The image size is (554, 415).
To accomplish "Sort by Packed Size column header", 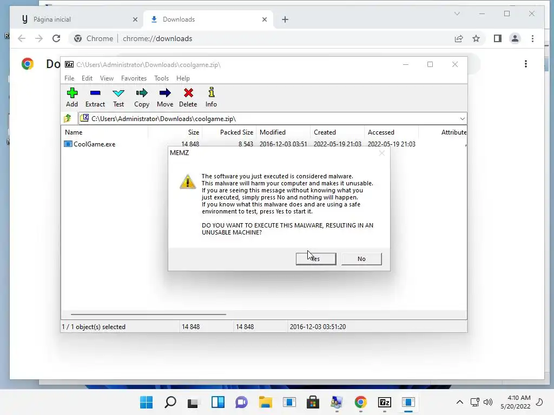I will tap(229, 132).
